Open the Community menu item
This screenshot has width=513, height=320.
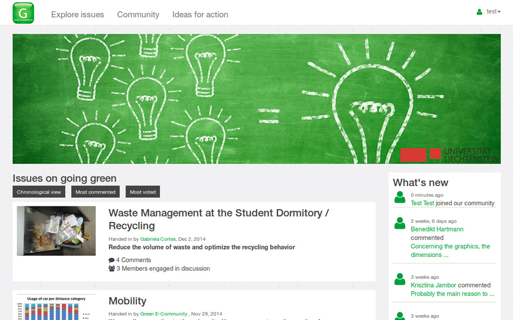(x=138, y=15)
